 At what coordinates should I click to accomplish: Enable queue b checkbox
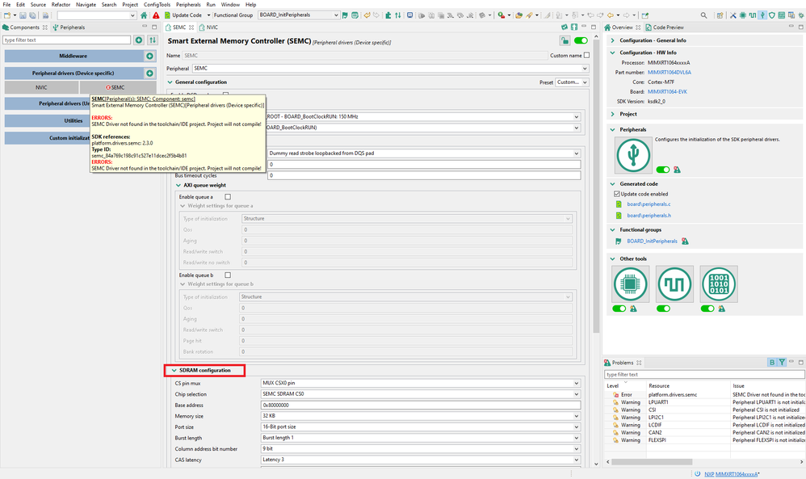click(228, 275)
